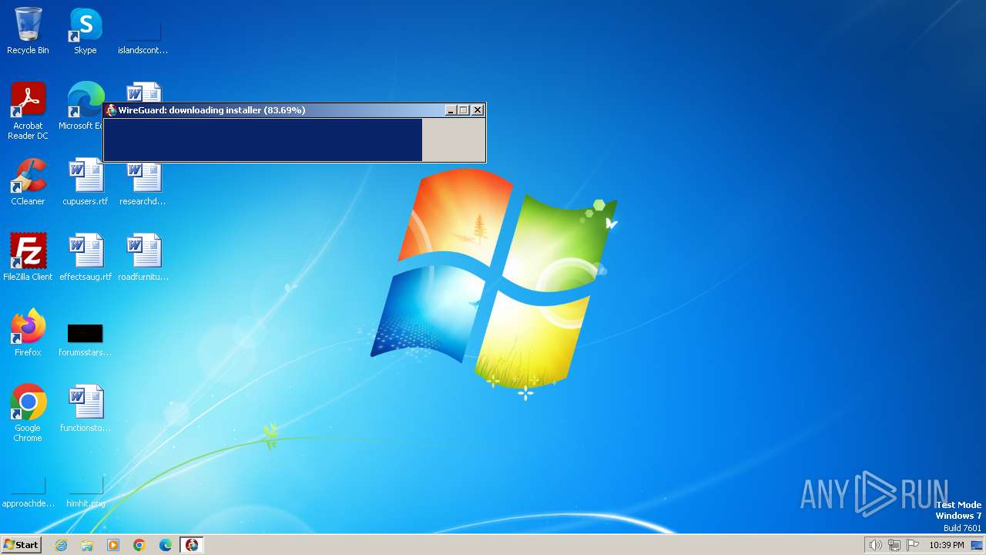The height and width of the screenshot is (555, 986).
Task: Click the volume speaker tray icon
Action: point(875,545)
